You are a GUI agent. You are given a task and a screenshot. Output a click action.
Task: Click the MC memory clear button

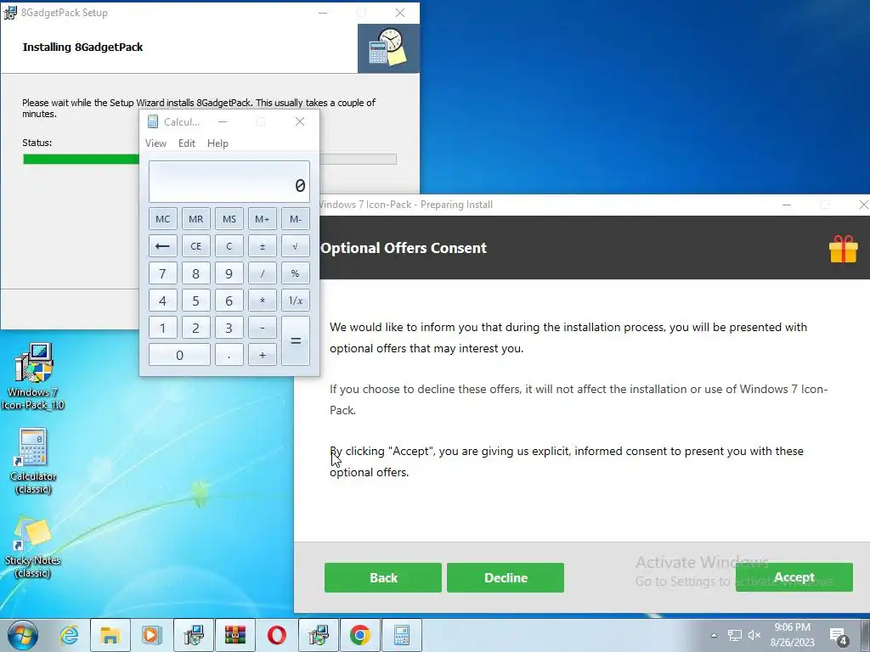(162, 219)
